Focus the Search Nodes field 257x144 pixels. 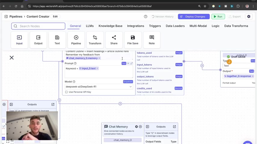click(38, 26)
